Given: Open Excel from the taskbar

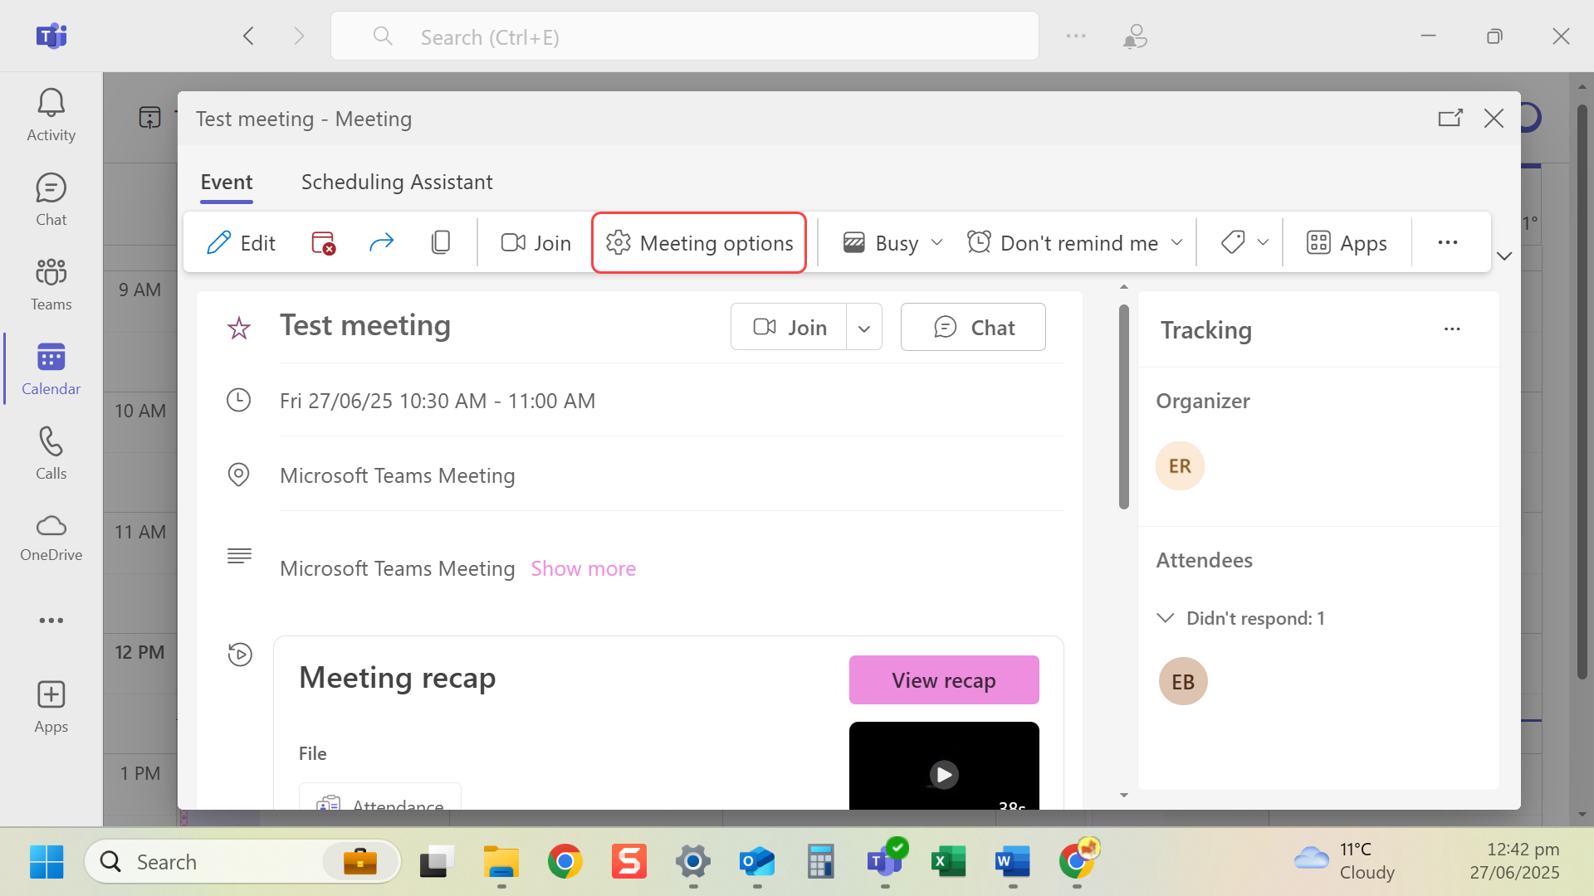Looking at the screenshot, I should (x=948, y=862).
